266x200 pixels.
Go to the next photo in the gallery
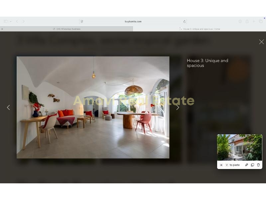pos(178,107)
